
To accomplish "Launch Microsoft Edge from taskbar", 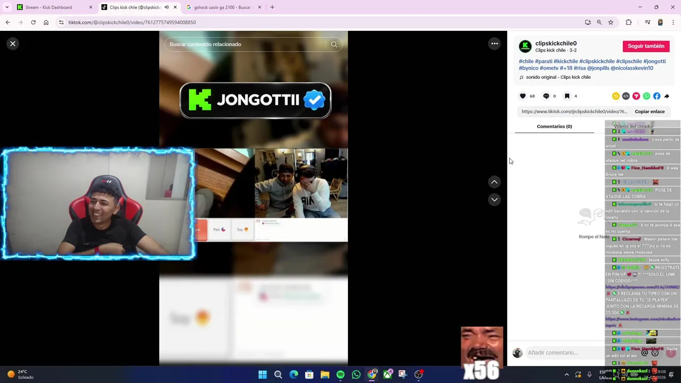I will tap(294, 374).
